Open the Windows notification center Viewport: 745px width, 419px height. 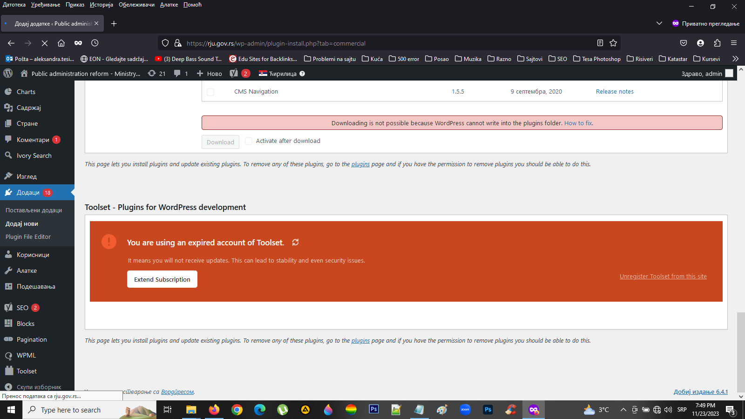[x=730, y=410]
